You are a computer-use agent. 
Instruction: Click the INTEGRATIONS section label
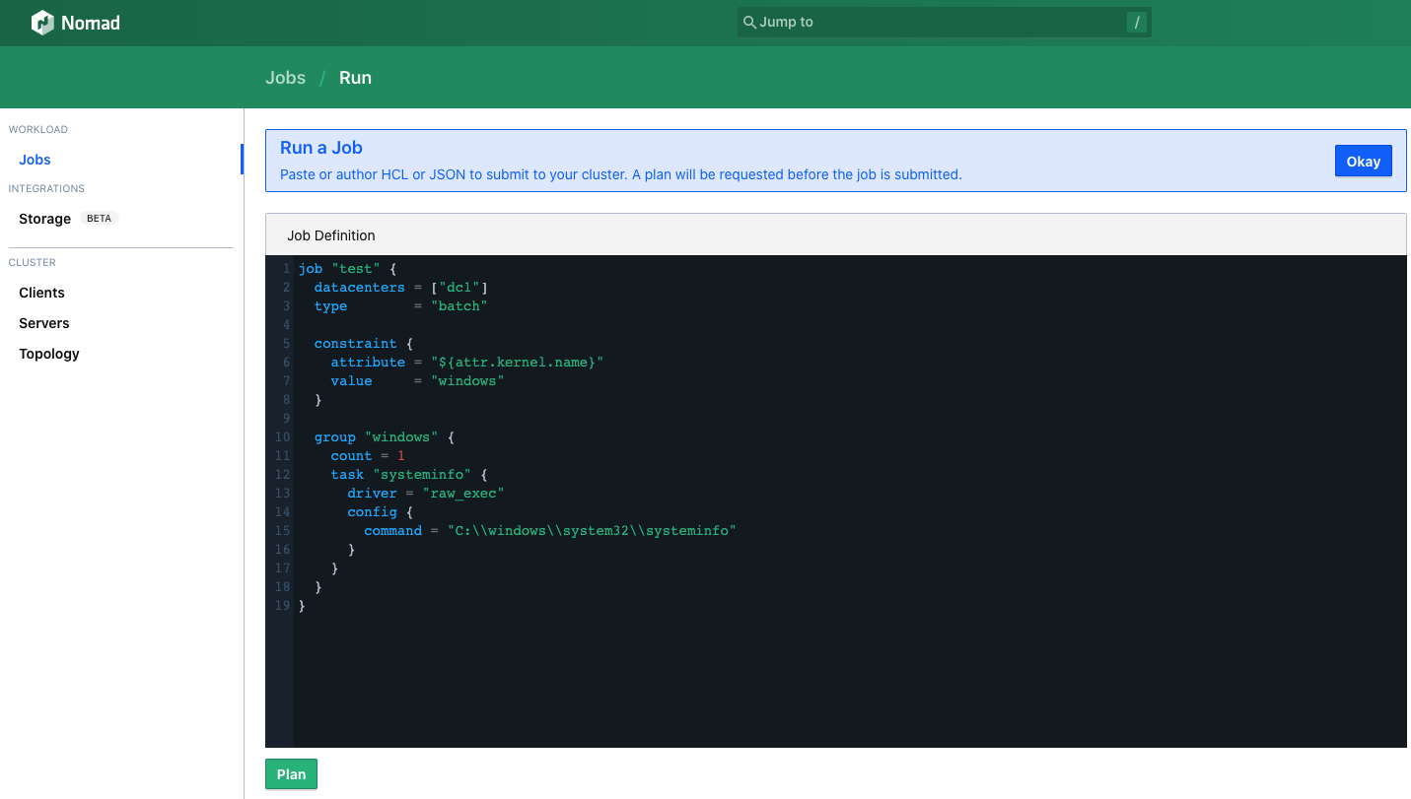[46, 189]
